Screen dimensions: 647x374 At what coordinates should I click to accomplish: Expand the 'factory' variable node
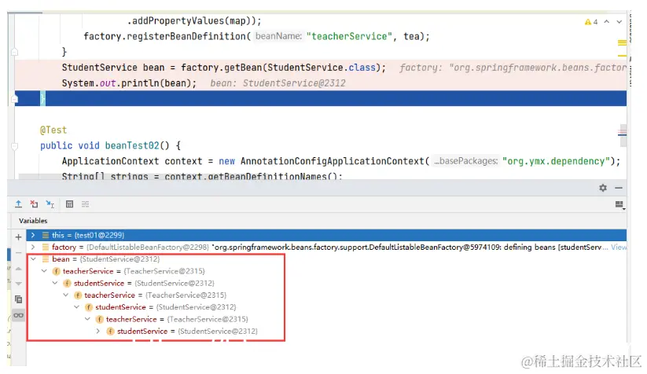[x=33, y=247]
